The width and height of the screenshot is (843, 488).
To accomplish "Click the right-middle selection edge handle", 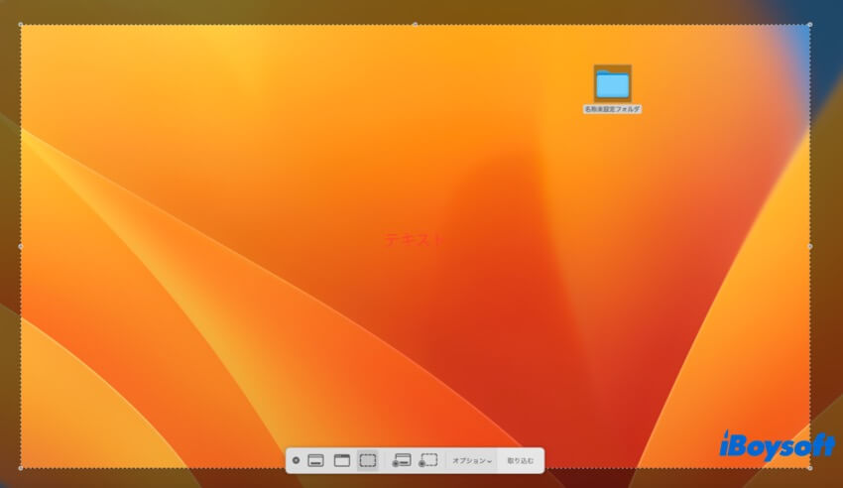I will [x=810, y=247].
